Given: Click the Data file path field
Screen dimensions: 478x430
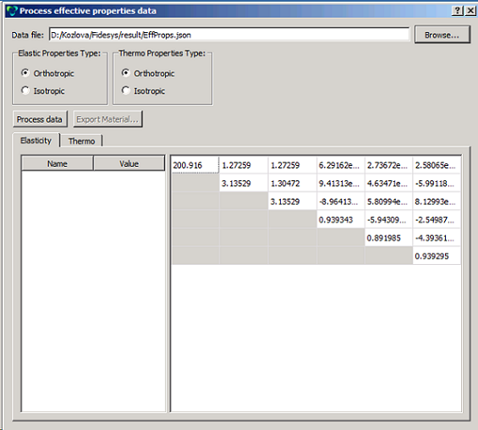Looking at the screenshot, I should point(229,35).
